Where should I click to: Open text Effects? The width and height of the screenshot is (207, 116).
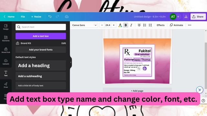coord(160,25)
